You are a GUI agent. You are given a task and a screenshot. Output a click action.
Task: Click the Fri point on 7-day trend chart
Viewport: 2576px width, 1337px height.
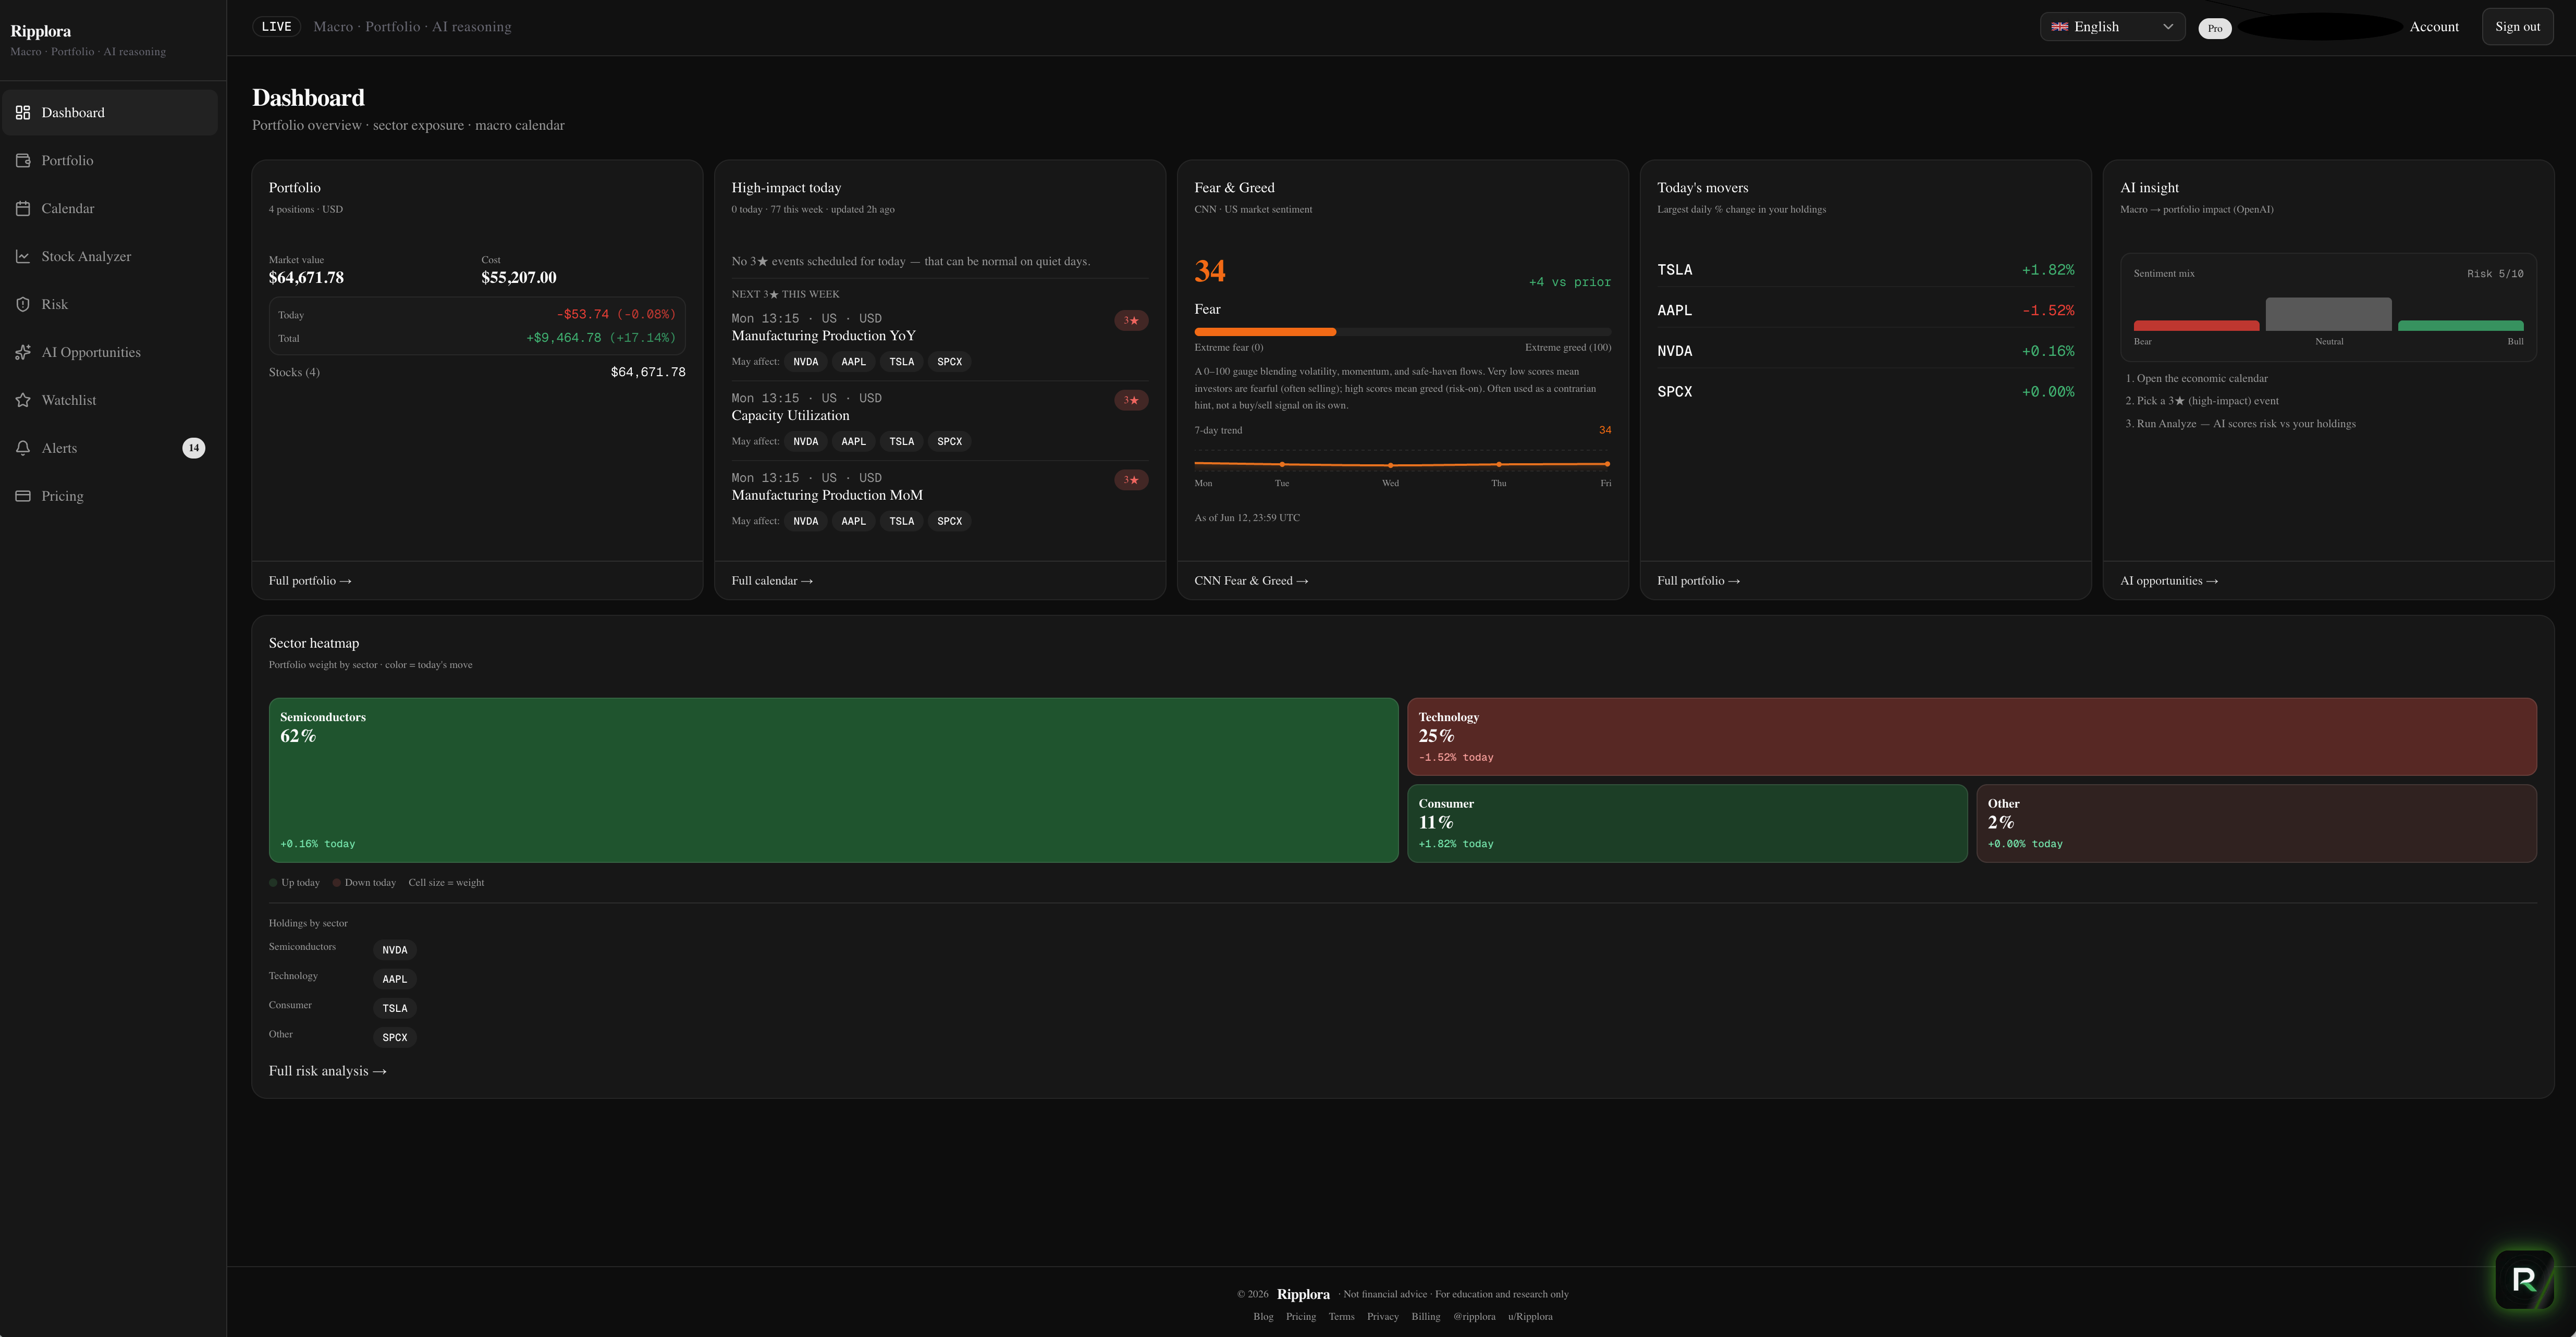click(1607, 464)
